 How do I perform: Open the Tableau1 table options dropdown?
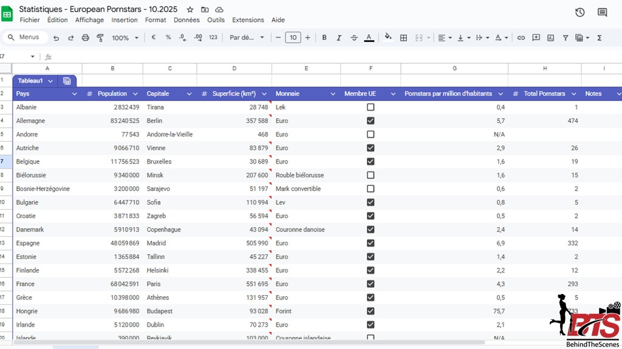(x=50, y=81)
